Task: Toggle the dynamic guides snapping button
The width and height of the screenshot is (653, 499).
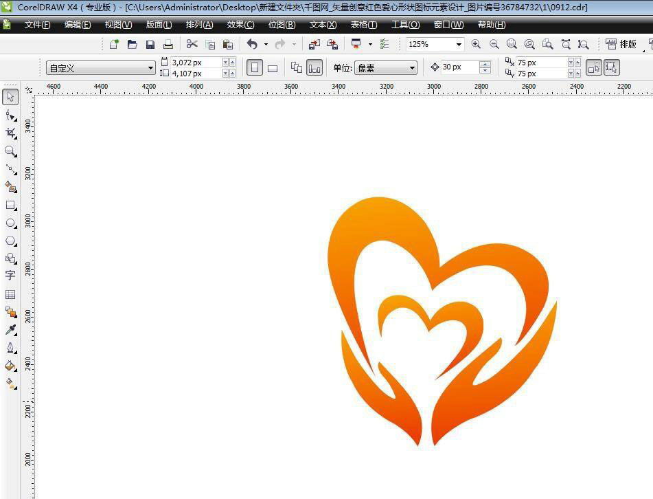Action: [x=611, y=67]
